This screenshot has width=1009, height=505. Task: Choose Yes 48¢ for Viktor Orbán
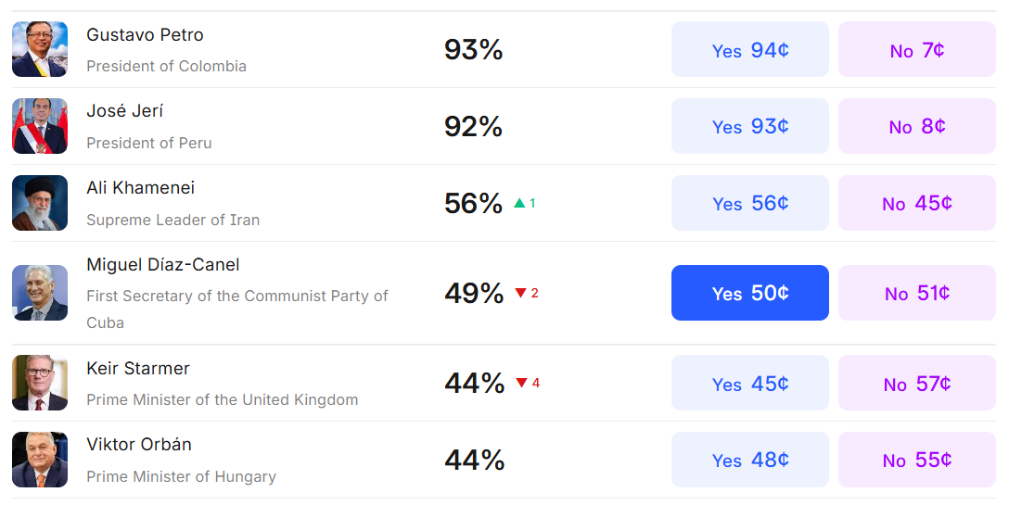point(749,460)
